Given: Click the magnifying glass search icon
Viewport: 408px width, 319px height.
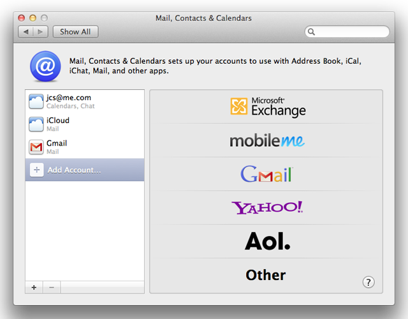Looking at the screenshot, I should tap(311, 32).
